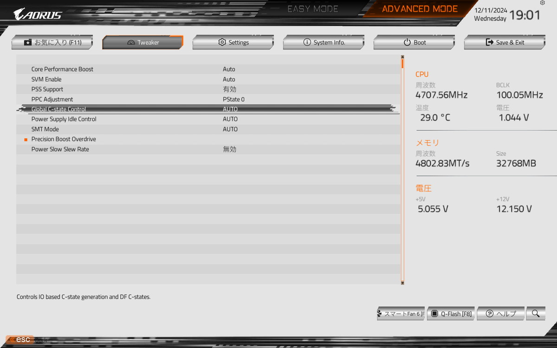
Task: Open the Settings tab
Action: pyautogui.click(x=233, y=42)
